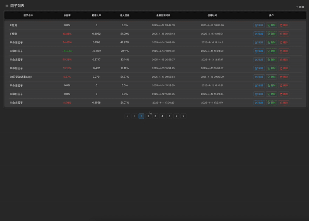Copy the factor with Sharpe ratio 0.3747
This screenshot has width=309, height=221.
[x=272, y=60]
